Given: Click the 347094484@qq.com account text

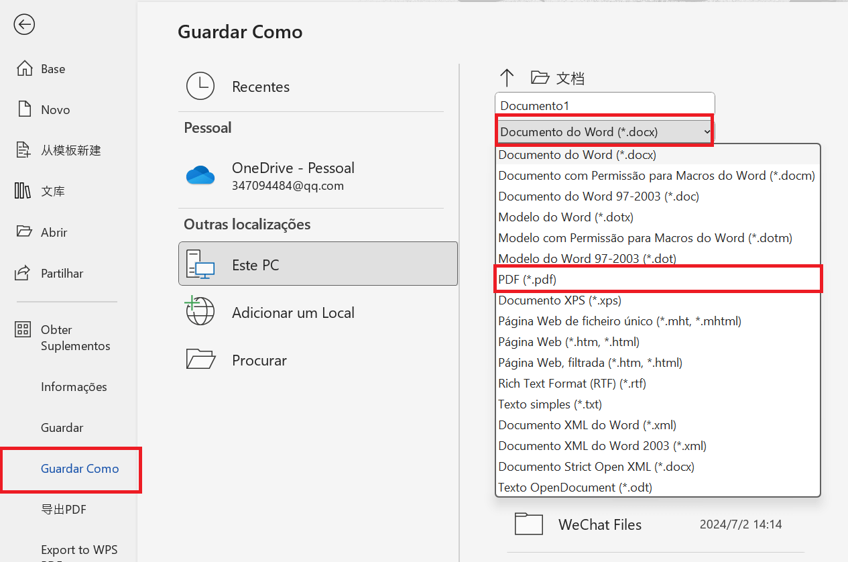Looking at the screenshot, I should pyautogui.click(x=288, y=186).
